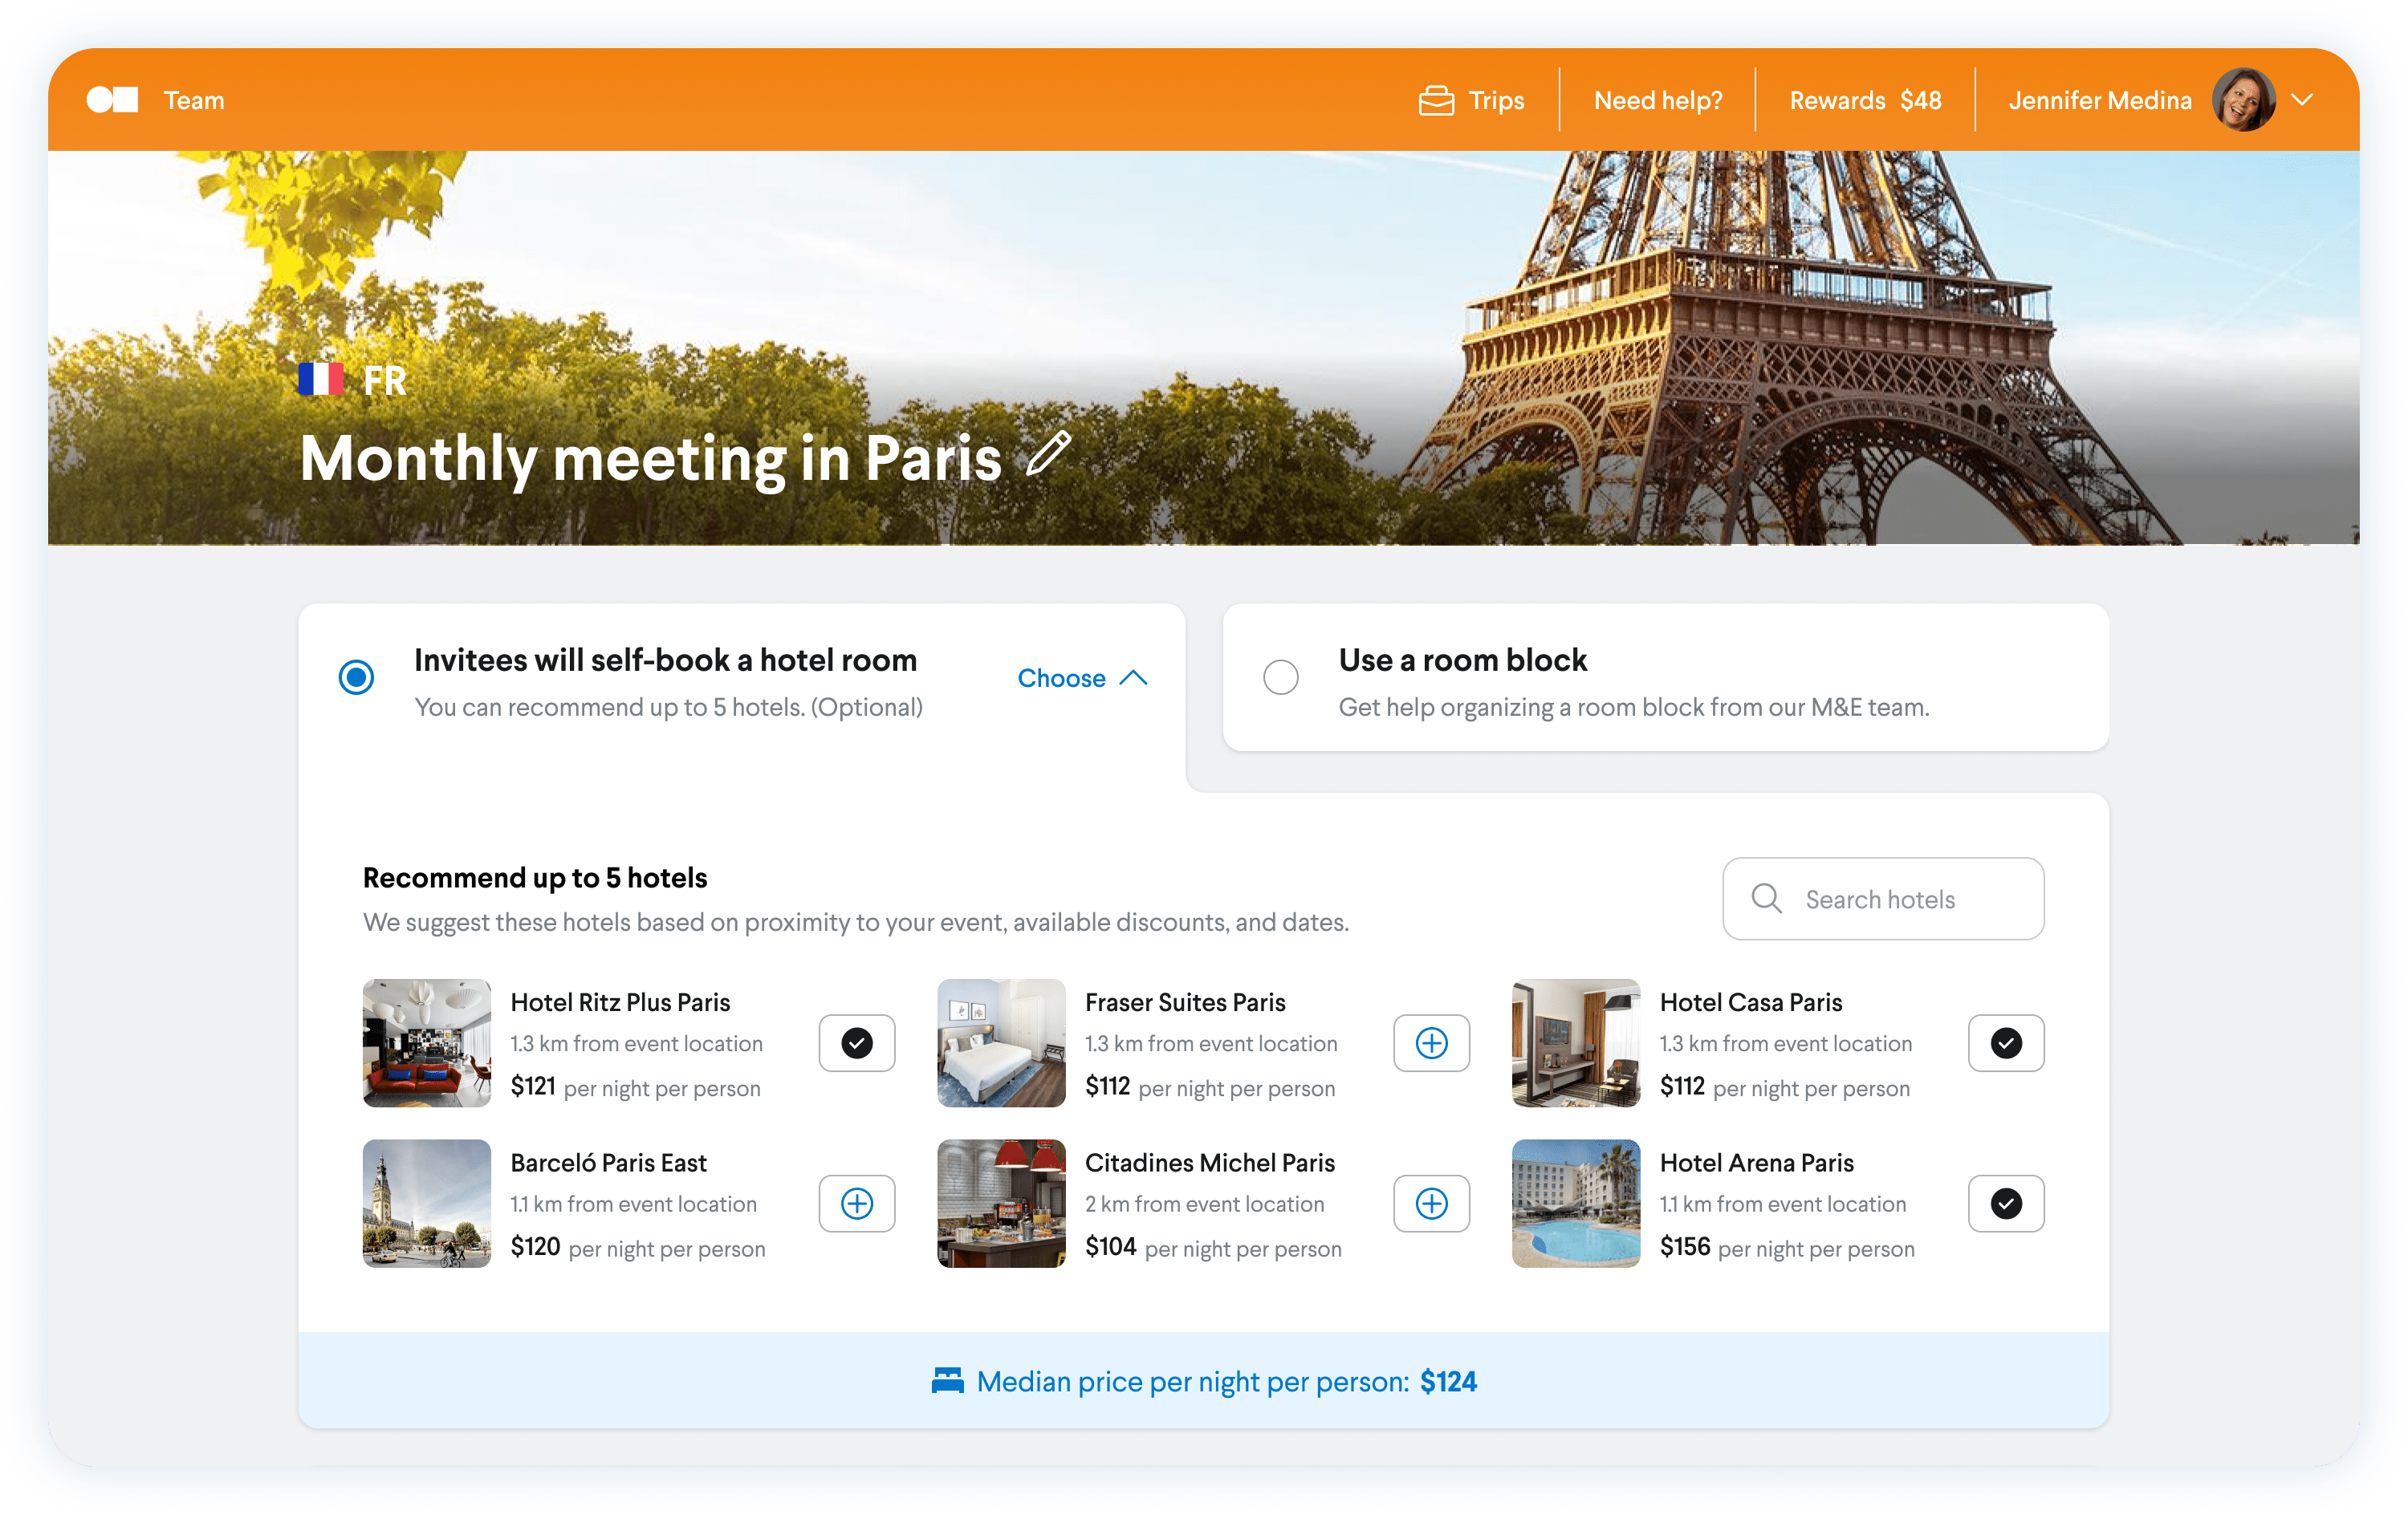Click Recommend up to 5 hotels heading
This screenshot has width=2408, height=1515.
click(x=535, y=877)
